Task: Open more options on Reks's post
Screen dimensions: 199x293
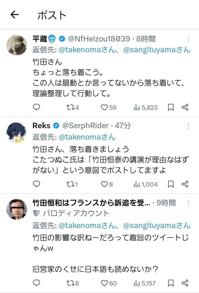Action: [188, 126]
